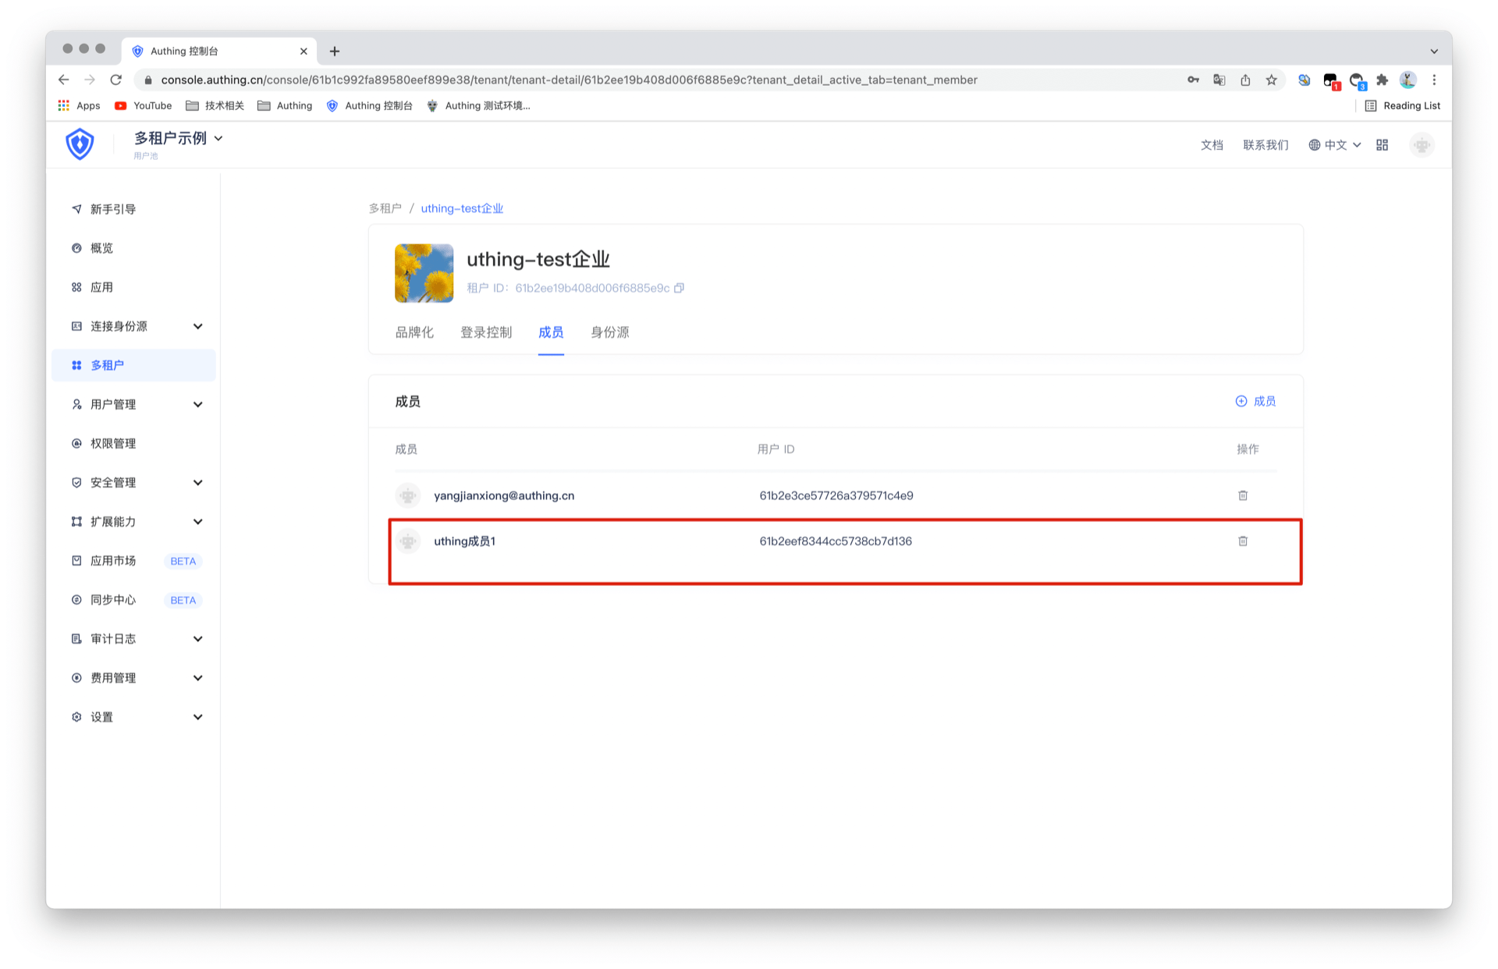Copy tenant ID with copy icon

pos(679,288)
